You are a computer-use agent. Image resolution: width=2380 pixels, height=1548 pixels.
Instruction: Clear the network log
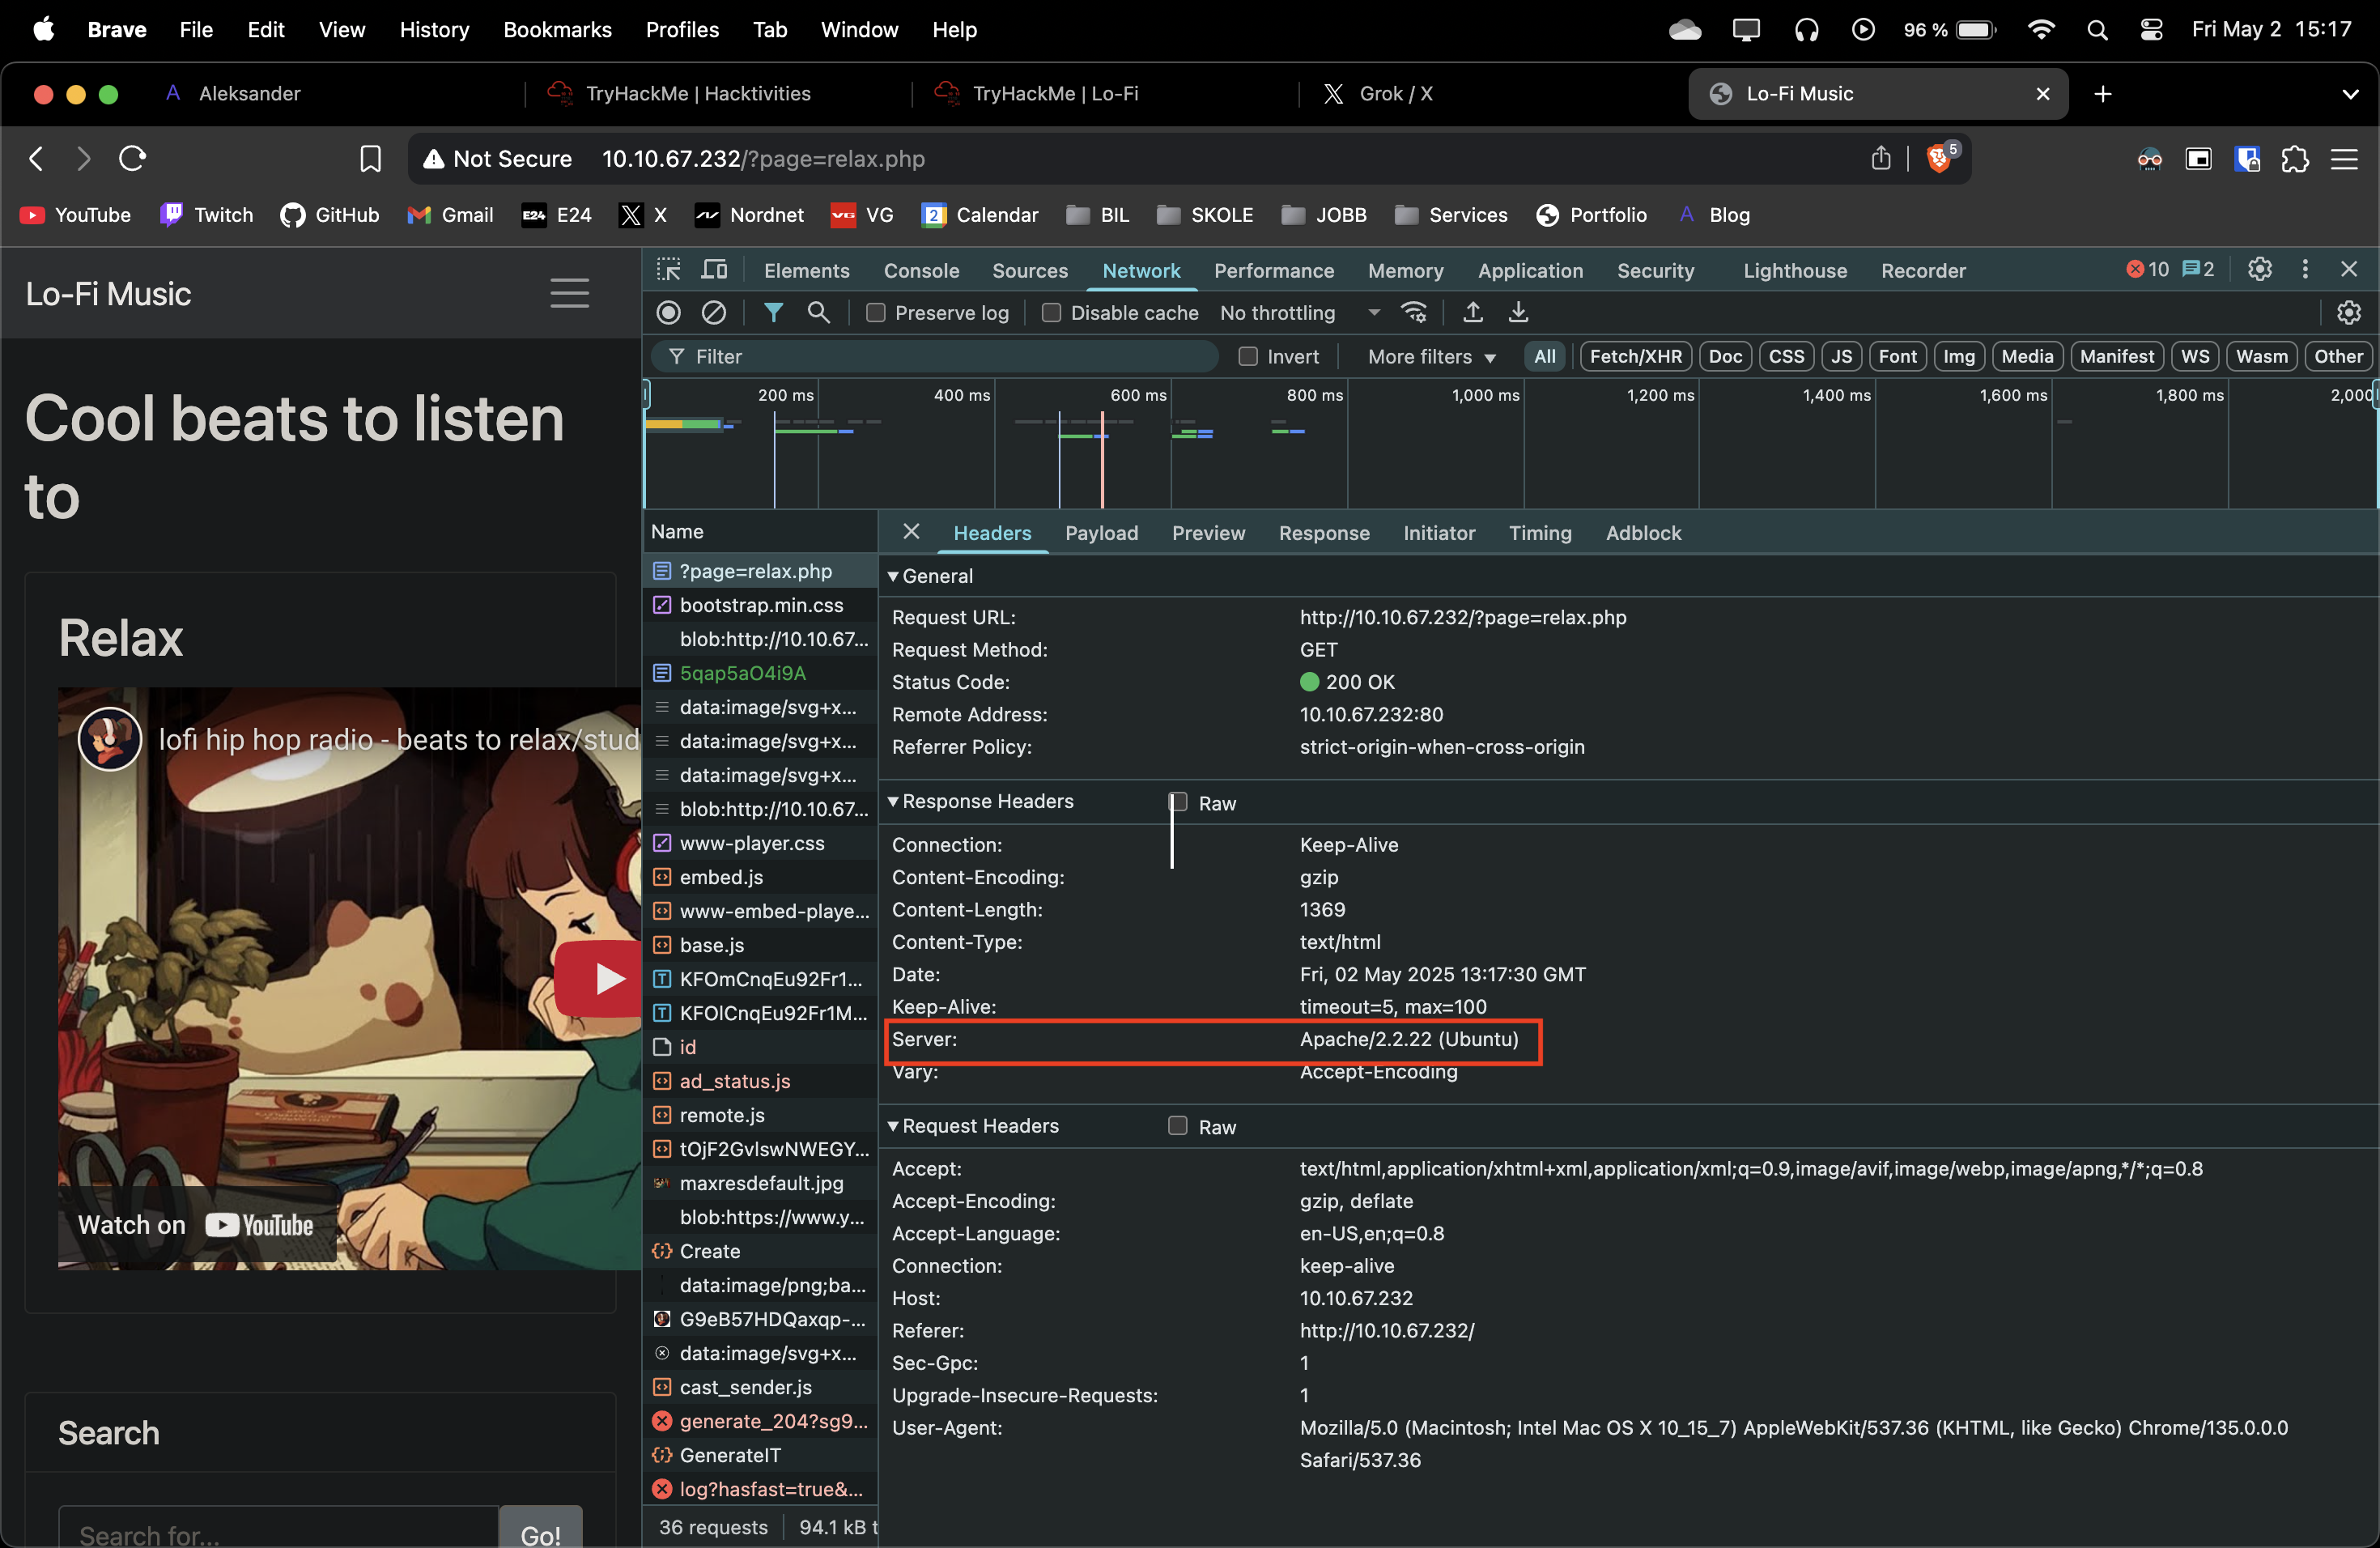[x=714, y=313]
